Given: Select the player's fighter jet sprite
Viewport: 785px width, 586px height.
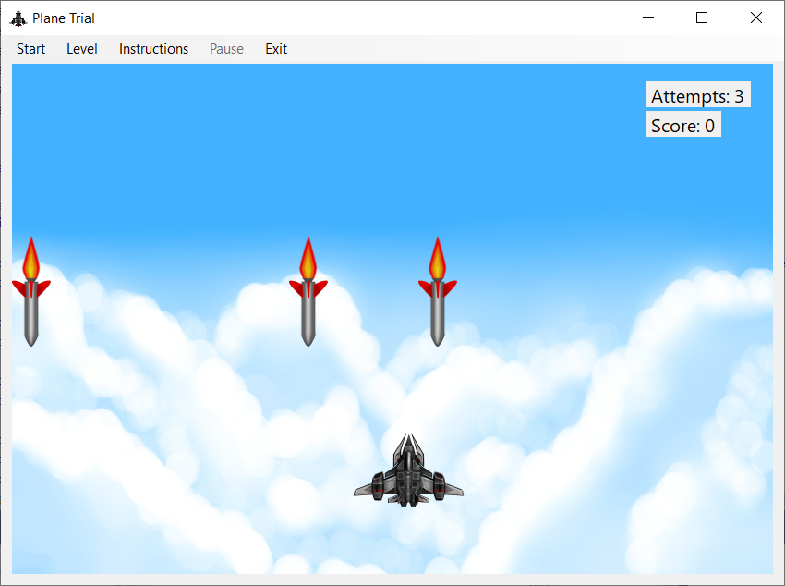Looking at the screenshot, I should coord(408,473).
